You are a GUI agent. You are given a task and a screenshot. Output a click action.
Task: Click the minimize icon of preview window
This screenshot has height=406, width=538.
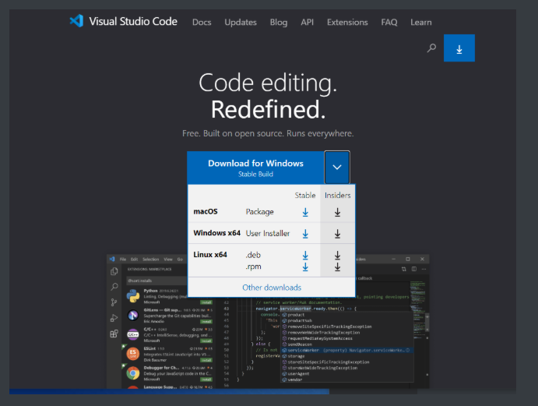pyautogui.click(x=393, y=259)
